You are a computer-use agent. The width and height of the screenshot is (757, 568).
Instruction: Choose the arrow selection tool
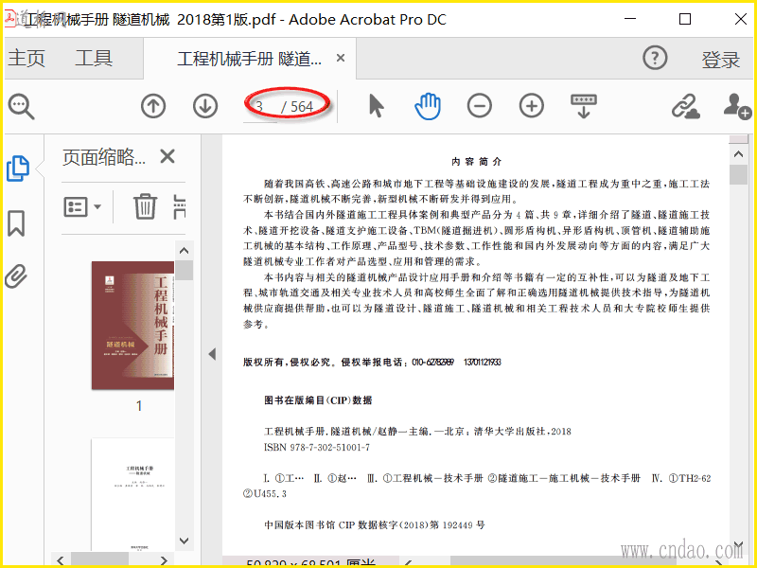[376, 106]
